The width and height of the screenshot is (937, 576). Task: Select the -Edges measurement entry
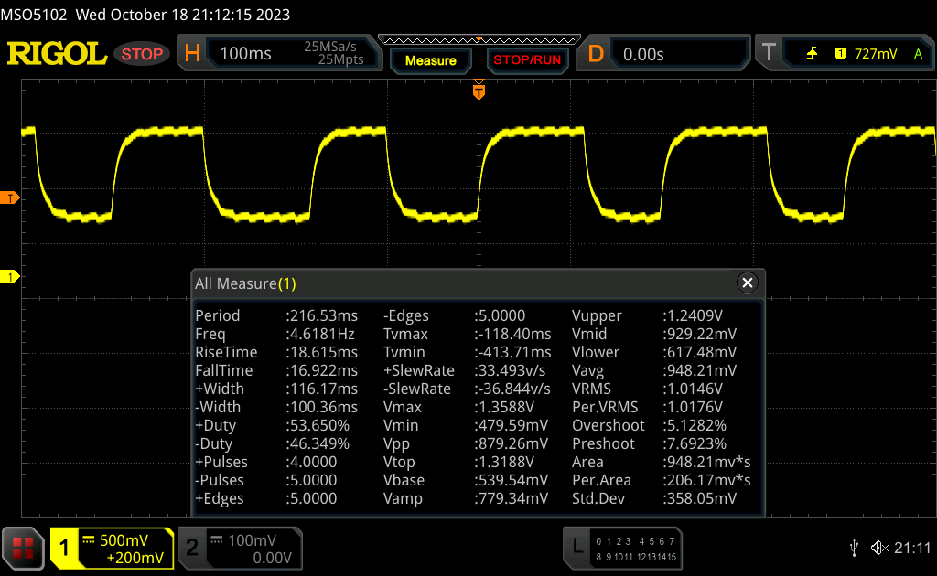pyautogui.click(x=454, y=315)
